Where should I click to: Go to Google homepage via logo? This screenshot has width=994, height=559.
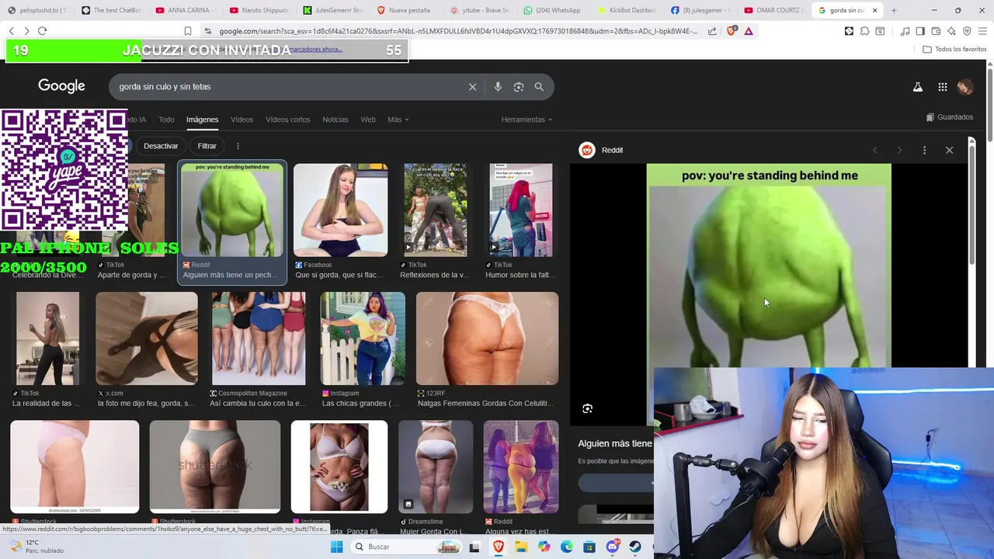tap(61, 86)
